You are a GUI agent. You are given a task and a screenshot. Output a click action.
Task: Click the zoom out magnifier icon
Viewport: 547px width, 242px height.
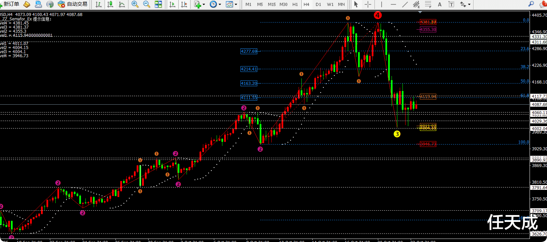[x=147, y=4]
